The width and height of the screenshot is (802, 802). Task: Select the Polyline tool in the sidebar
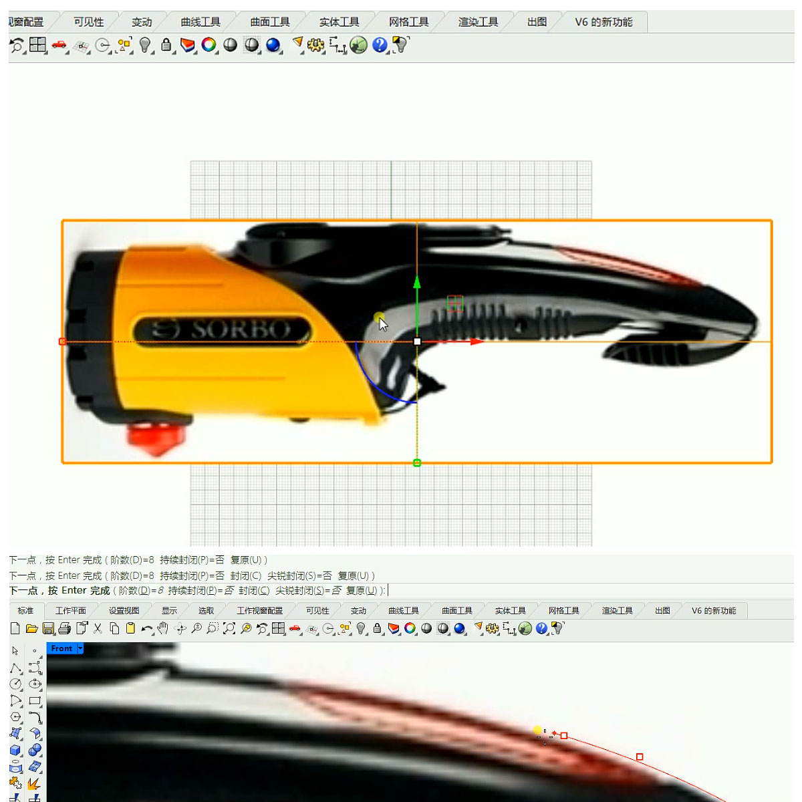coord(15,668)
